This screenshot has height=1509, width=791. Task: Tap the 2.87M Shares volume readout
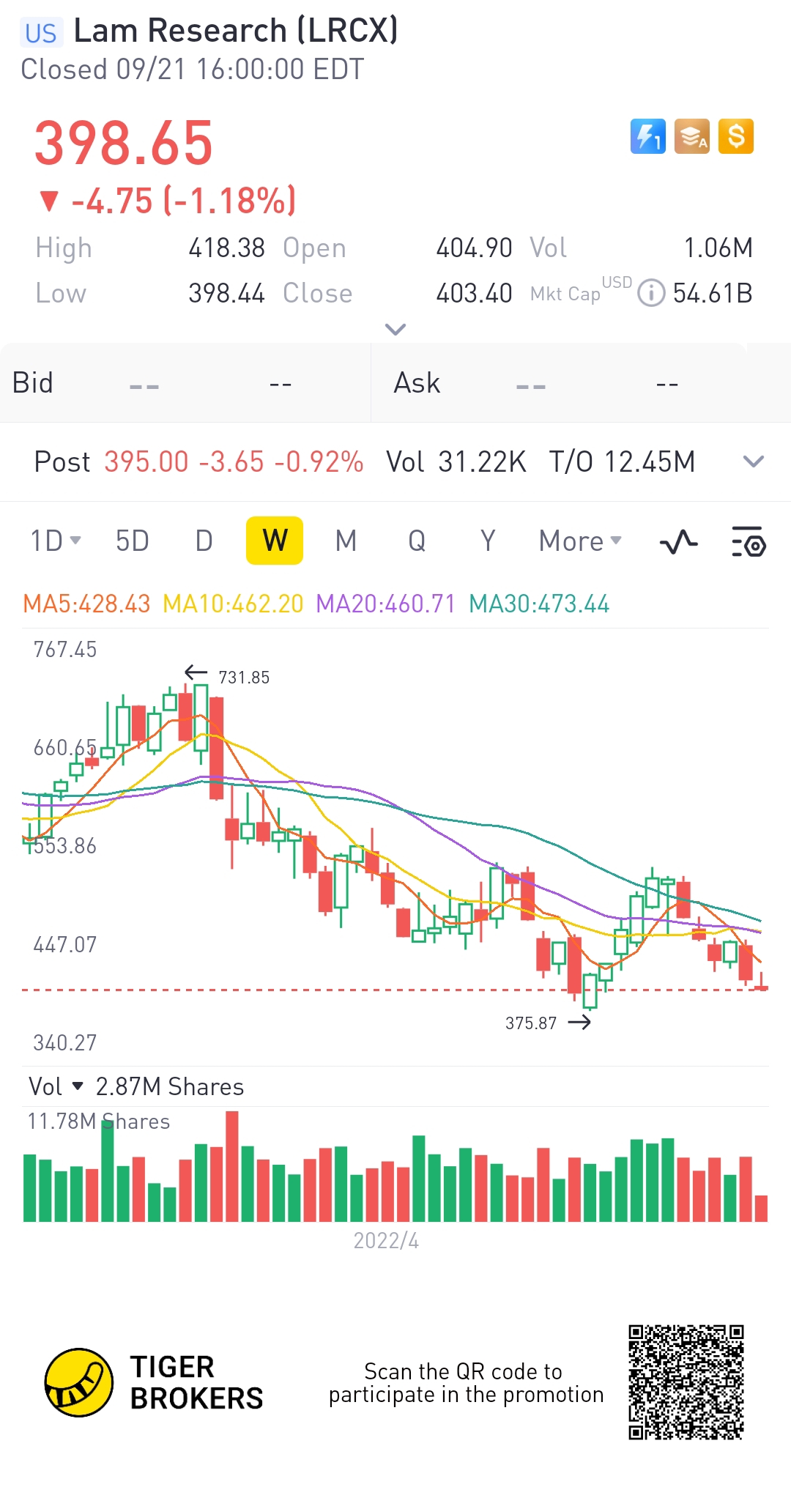pos(170,1087)
